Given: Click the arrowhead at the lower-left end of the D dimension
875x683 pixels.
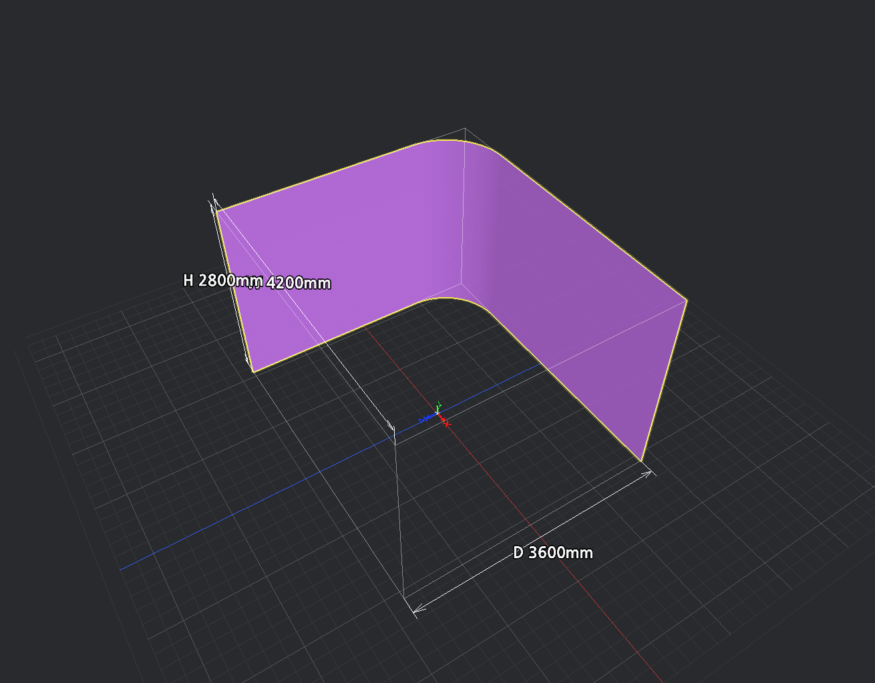Looking at the screenshot, I should click(418, 608).
